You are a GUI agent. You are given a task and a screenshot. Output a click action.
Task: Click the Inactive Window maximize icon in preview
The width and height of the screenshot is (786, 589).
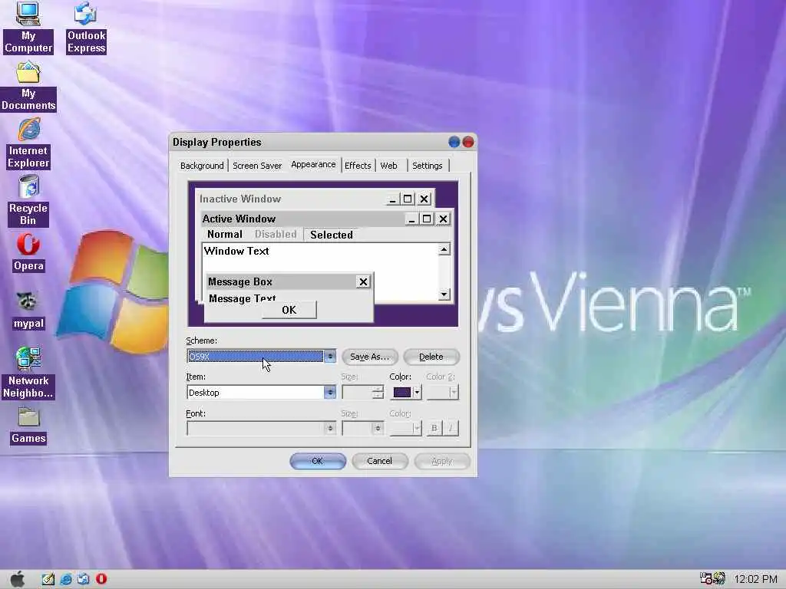(408, 199)
